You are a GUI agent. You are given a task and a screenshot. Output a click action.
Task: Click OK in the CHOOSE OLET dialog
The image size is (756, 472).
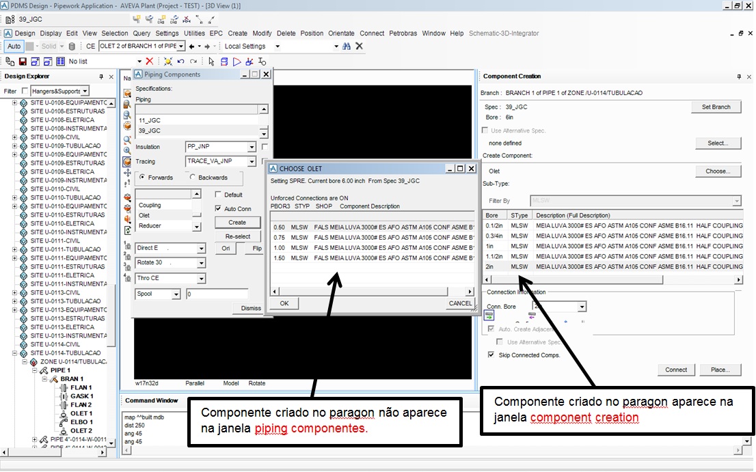(x=284, y=303)
